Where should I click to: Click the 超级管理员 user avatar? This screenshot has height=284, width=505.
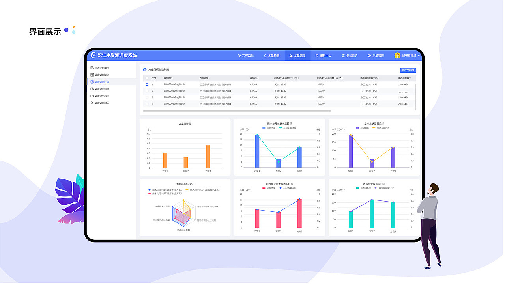click(x=397, y=56)
